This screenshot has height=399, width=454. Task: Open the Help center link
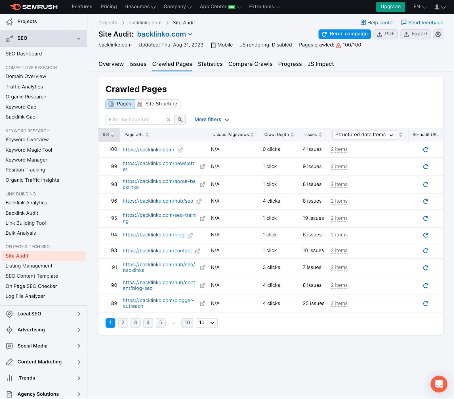point(377,23)
